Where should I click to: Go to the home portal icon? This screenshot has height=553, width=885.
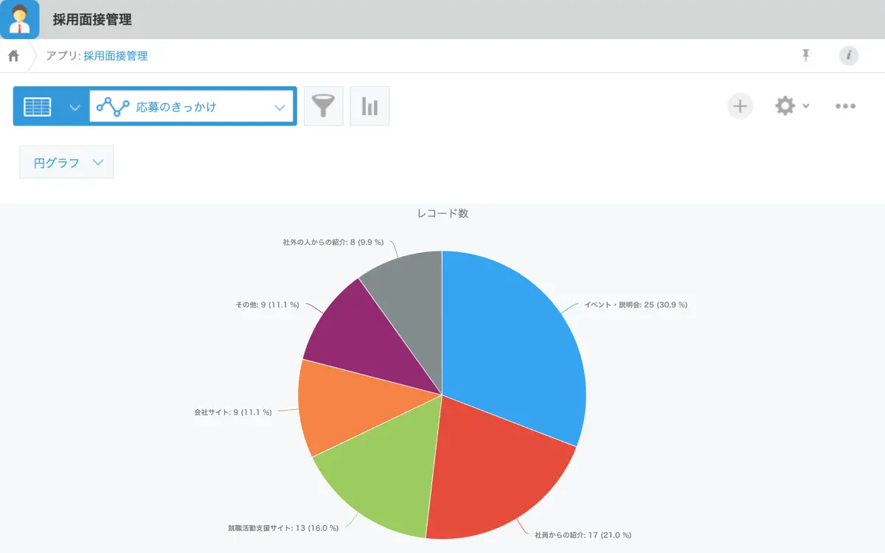point(13,56)
